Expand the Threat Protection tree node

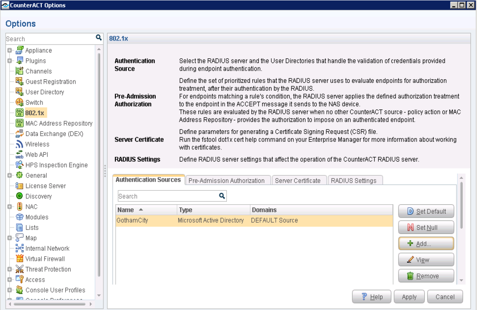click(10, 269)
